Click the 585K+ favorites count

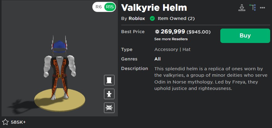(18, 122)
